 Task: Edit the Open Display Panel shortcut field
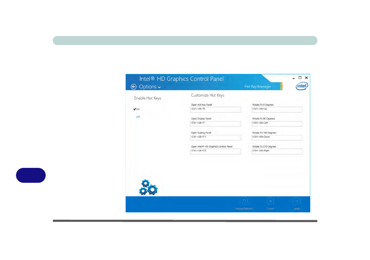coord(215,123)
